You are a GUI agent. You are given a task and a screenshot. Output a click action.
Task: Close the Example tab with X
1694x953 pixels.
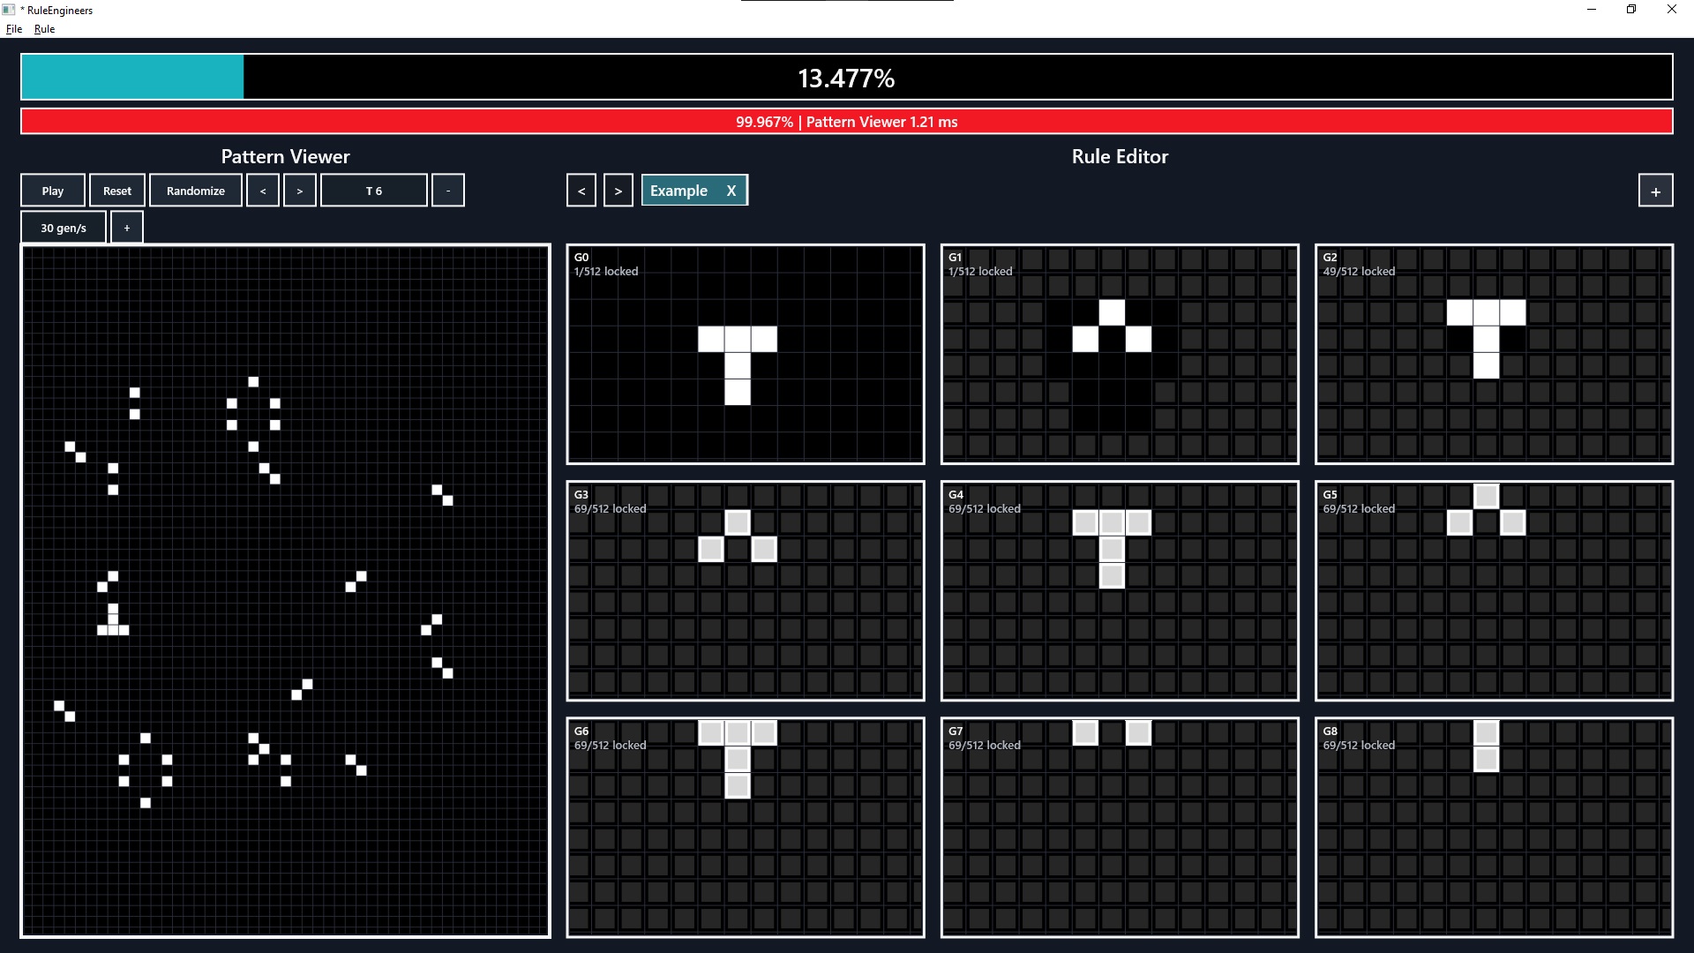click(731, 191)
